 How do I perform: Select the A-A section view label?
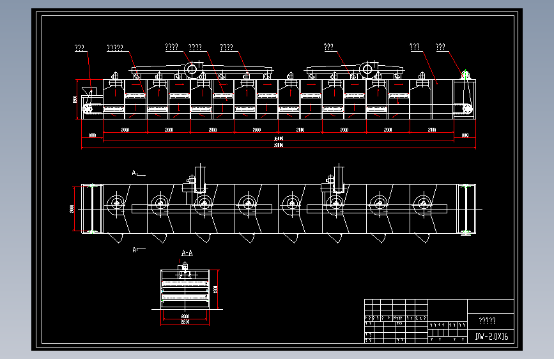click(x=187, y=253)
